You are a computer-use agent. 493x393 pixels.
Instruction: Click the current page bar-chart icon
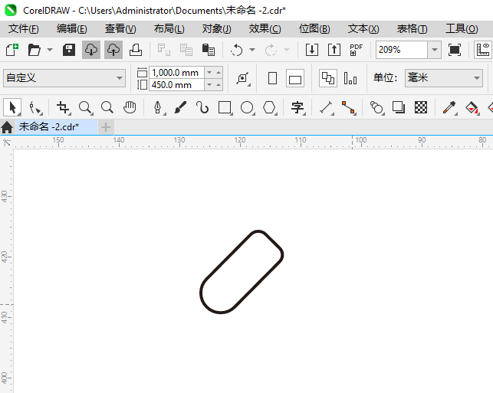click(350, 78)
